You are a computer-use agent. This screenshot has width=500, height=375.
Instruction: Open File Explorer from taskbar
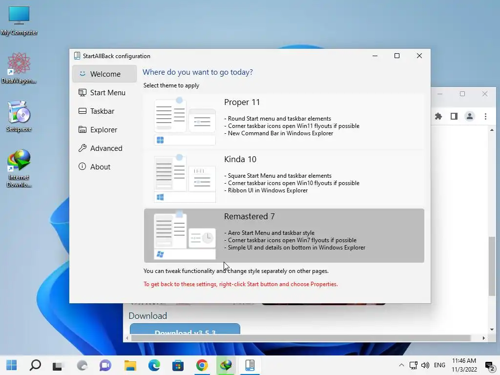pos(130,365)
